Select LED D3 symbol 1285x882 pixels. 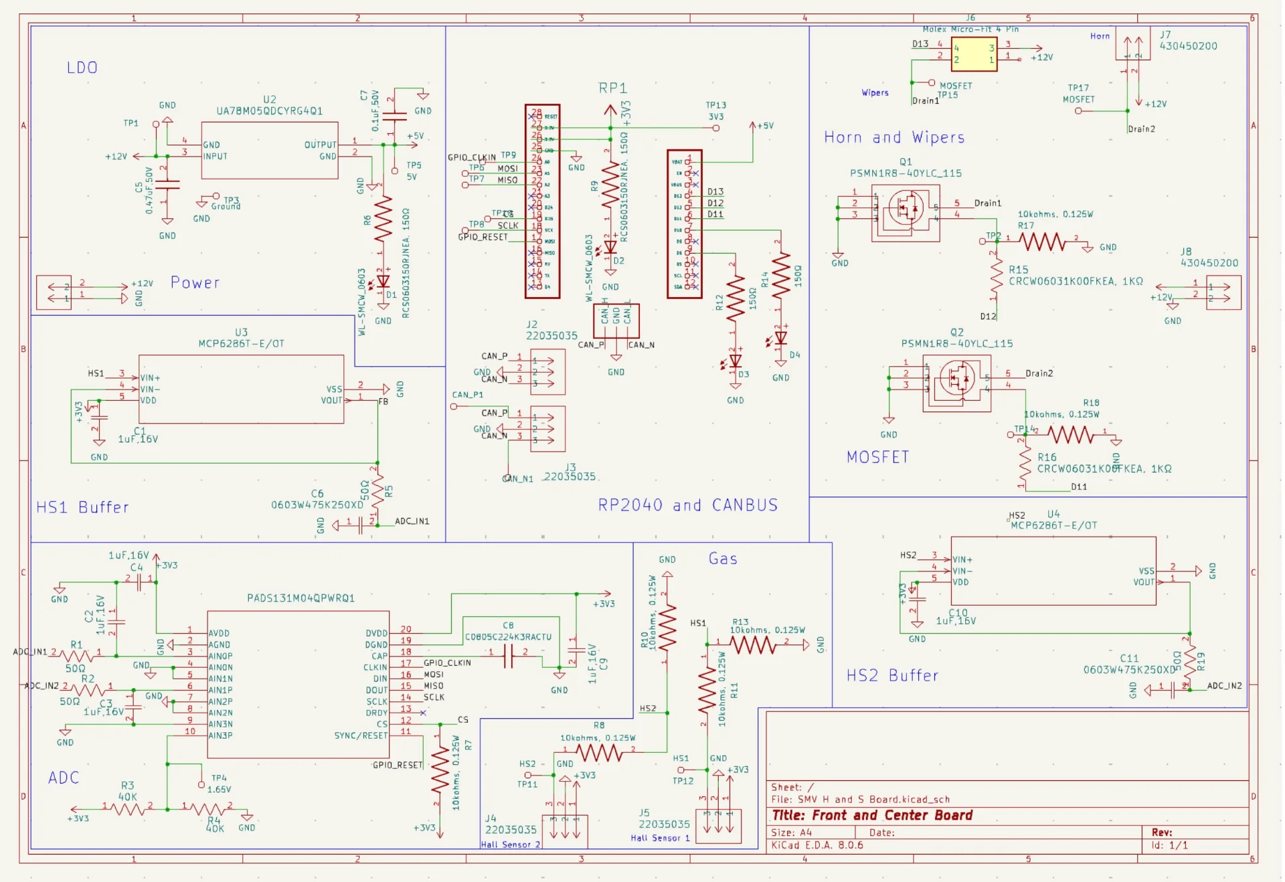[736, 361]
